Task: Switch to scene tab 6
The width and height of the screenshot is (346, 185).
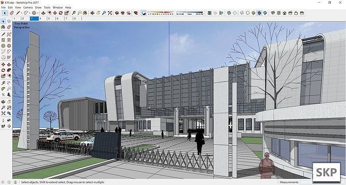Action: [60, 19]
